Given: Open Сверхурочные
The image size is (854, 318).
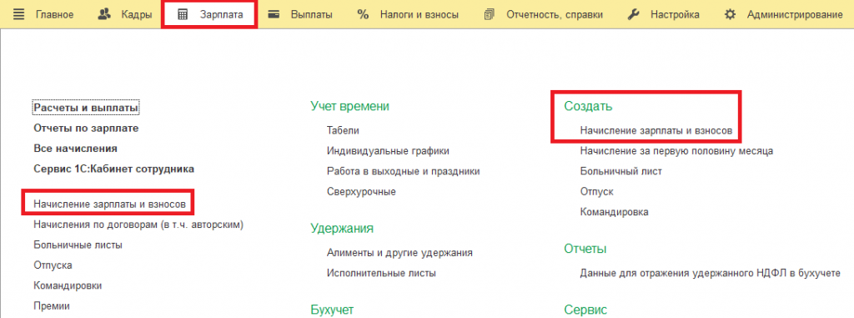Looking at the screenshot, I should pyautogui.click(x=361, y=191).
